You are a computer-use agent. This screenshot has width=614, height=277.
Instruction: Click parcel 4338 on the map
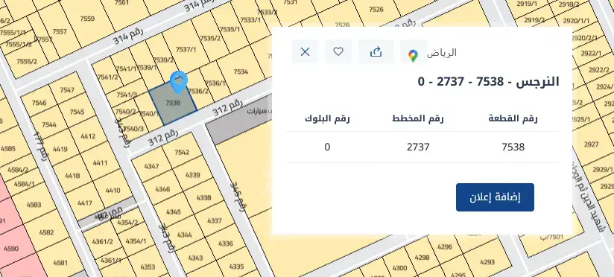203,198
